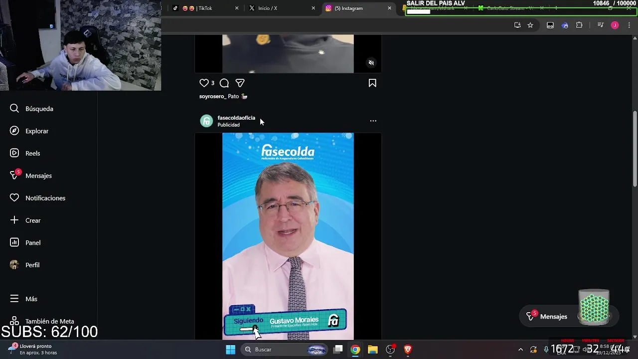638x359 pixels.
Task: Like the soyrosero_ post with the heart icon
Action: 204,83
